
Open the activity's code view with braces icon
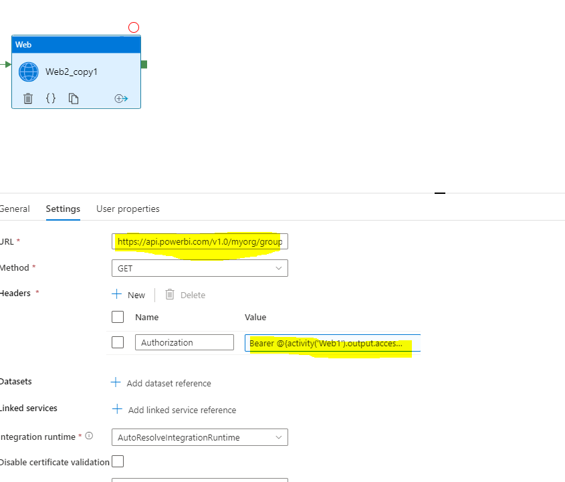pos(51,98)
